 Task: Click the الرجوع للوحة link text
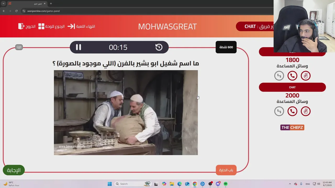pos(55,26)
